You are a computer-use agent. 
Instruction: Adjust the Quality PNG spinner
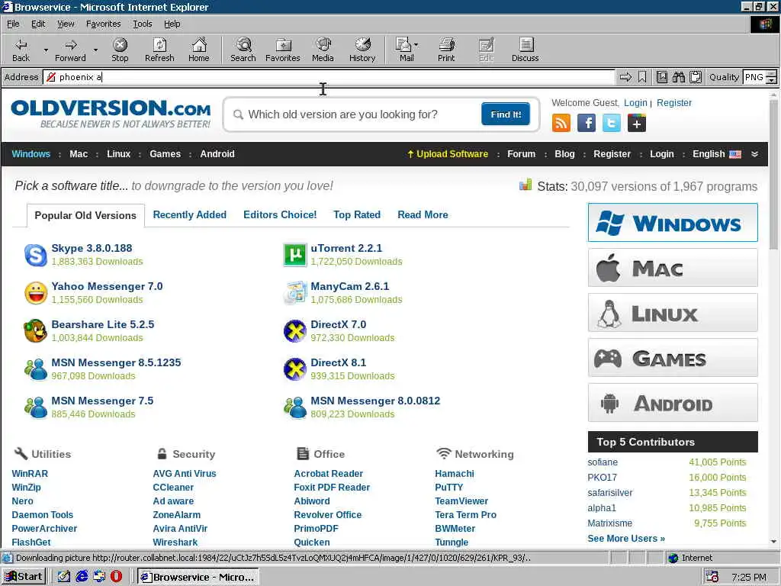pos(771,77)
